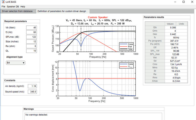Select the Bl value 16.4 cell
196x120 pixels.
click(170, 71)
